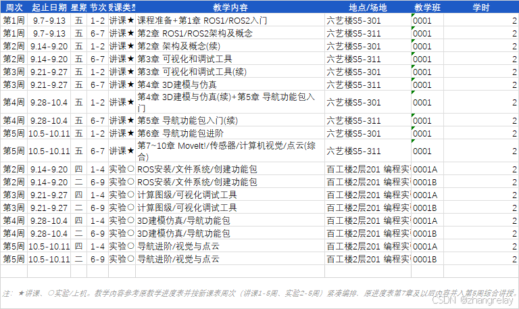Click cell '第5章 导航功能包入门(续)'

pyautogui.click(x=230, y=120)
